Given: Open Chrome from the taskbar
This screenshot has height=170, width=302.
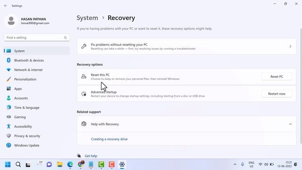Looking at the screenshot, I should pos(81,164).
